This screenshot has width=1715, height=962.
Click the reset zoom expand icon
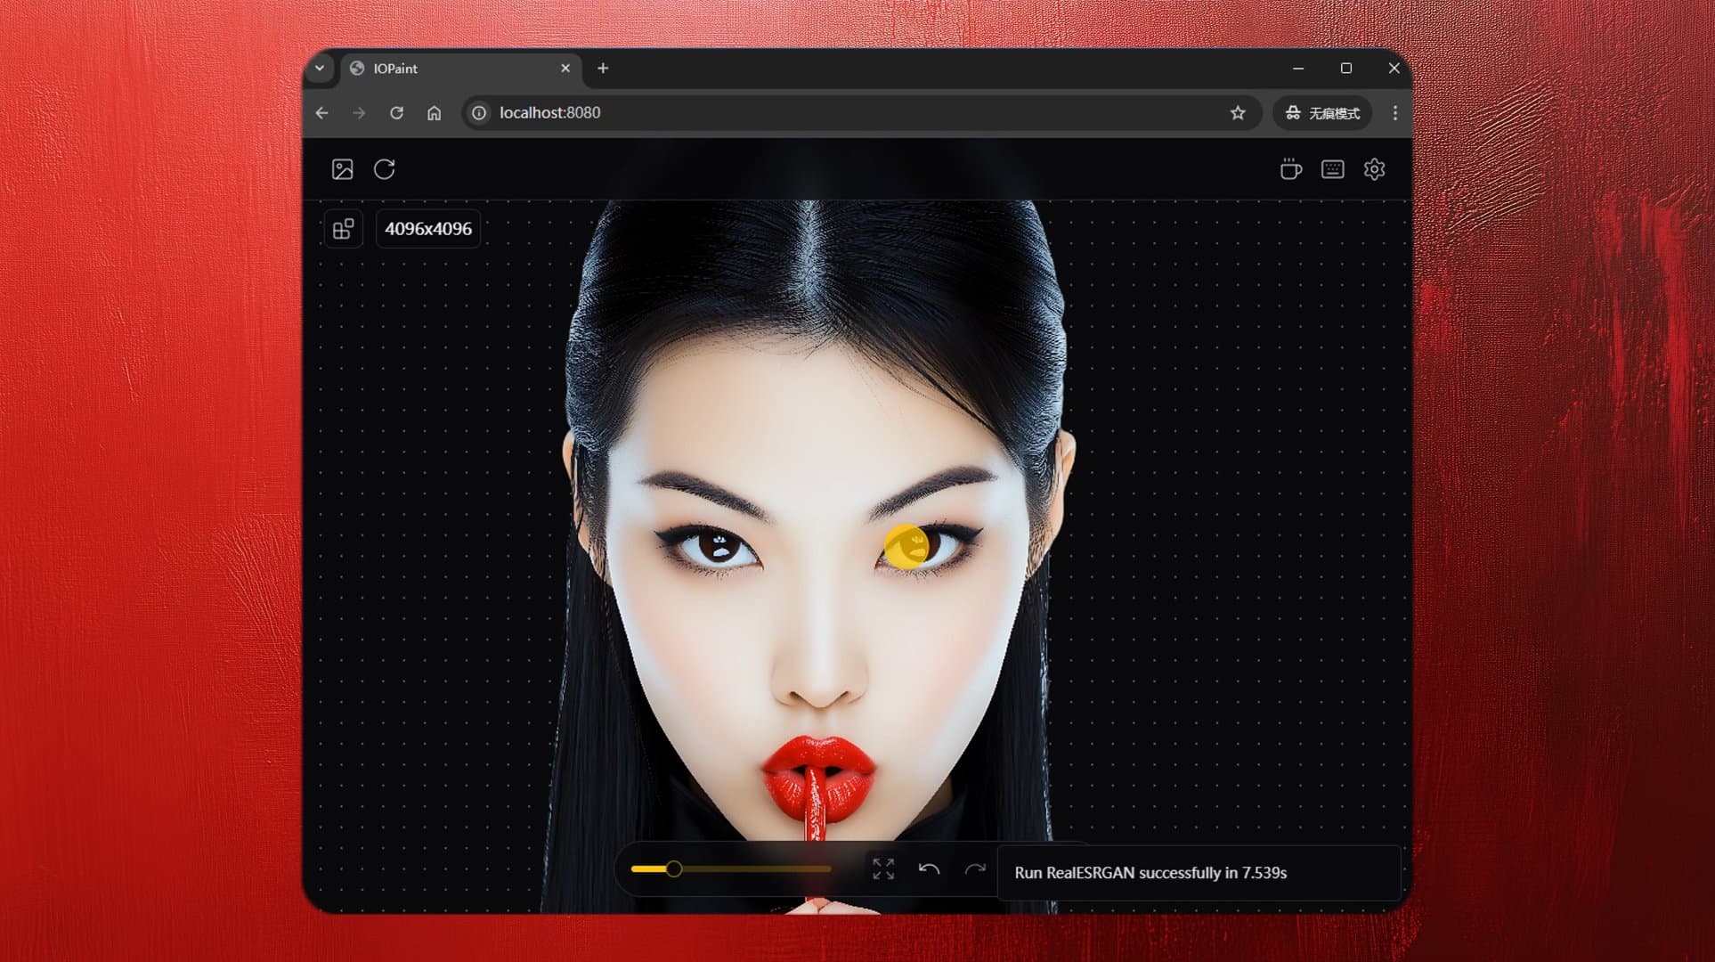pyautogui.click(x=883, y=869)
